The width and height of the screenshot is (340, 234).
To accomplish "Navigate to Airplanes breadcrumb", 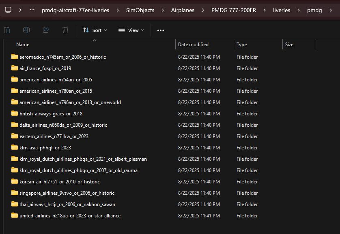I will pyautogui.click(x=183, y=10).
